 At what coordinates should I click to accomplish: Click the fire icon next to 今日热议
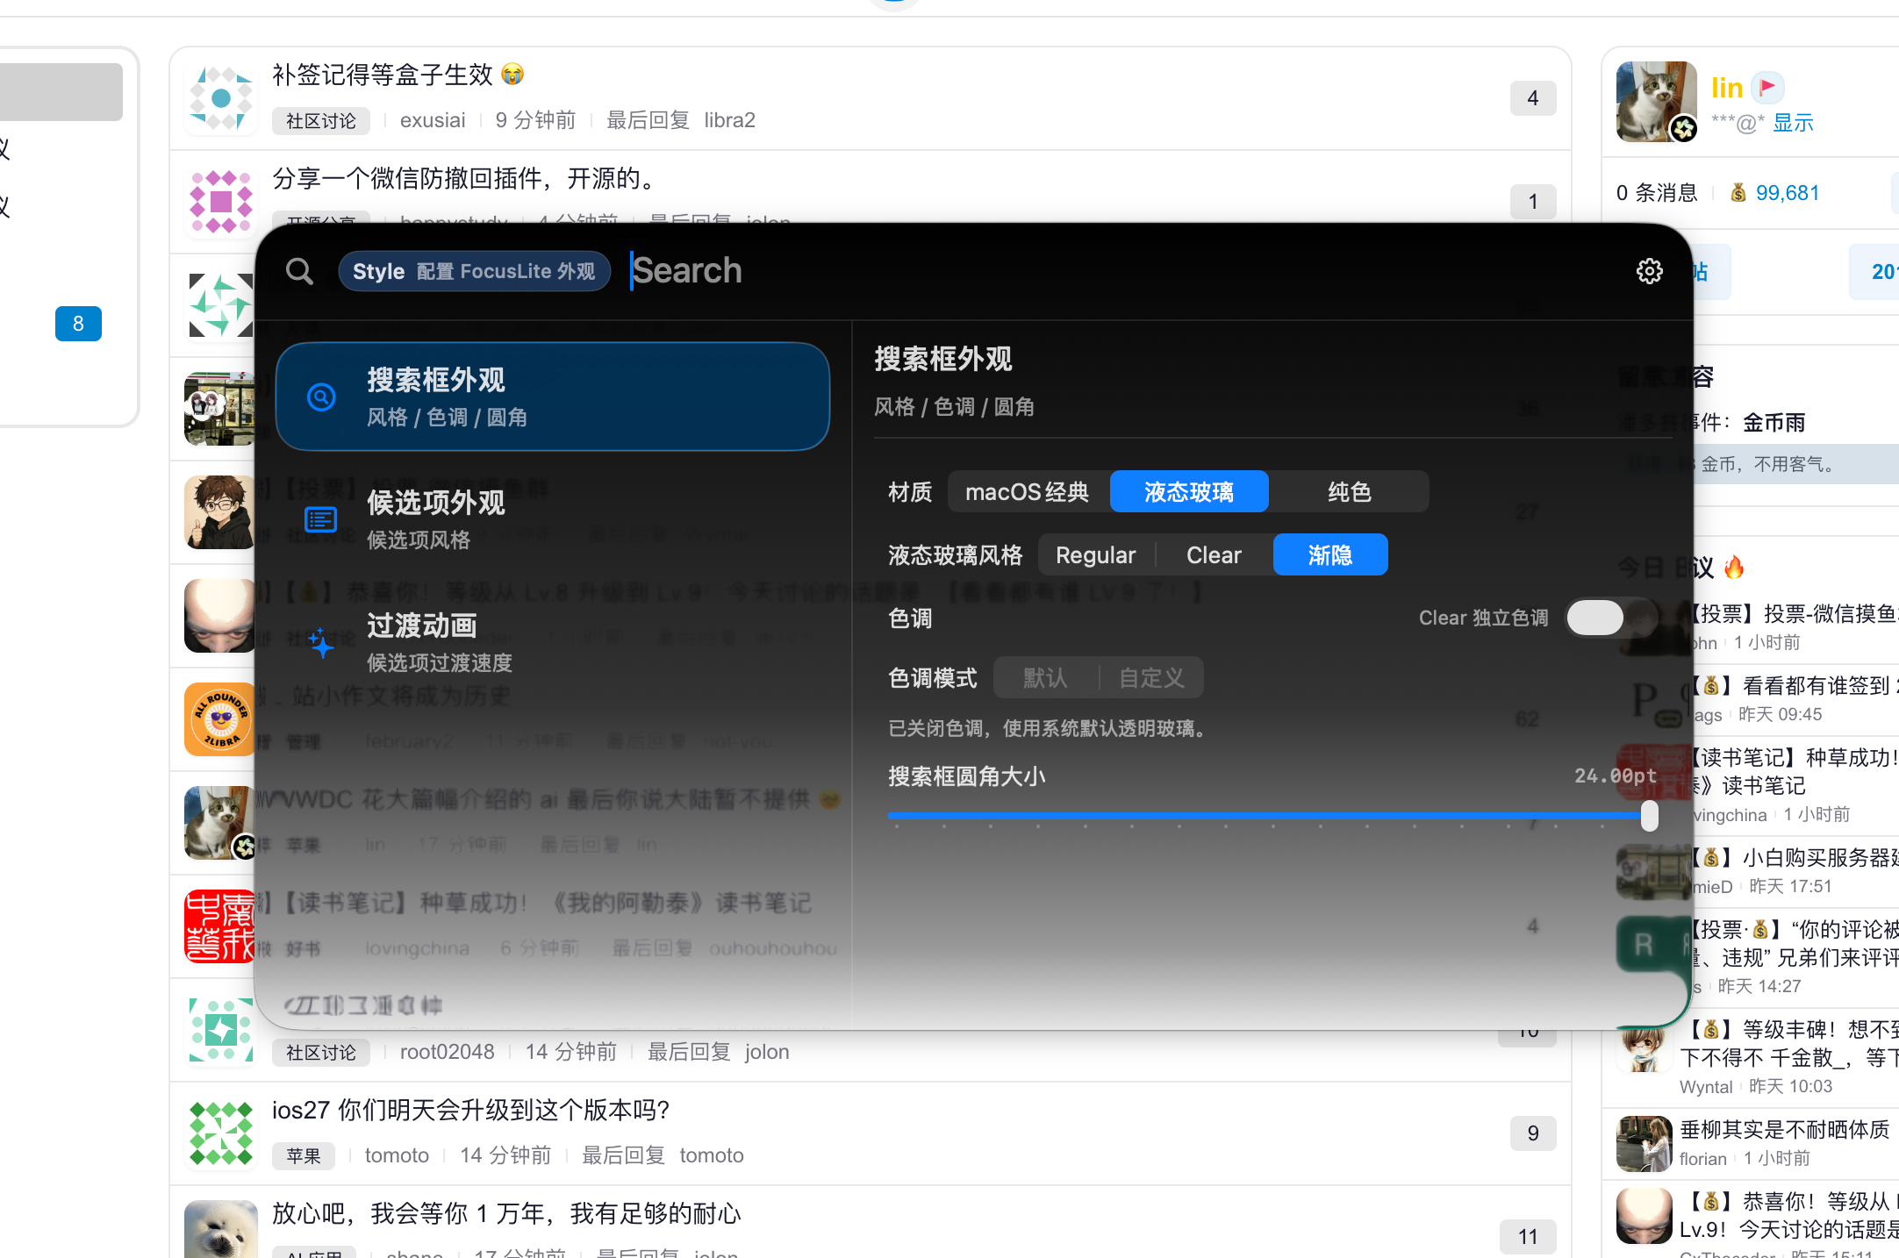[1734, 568]
